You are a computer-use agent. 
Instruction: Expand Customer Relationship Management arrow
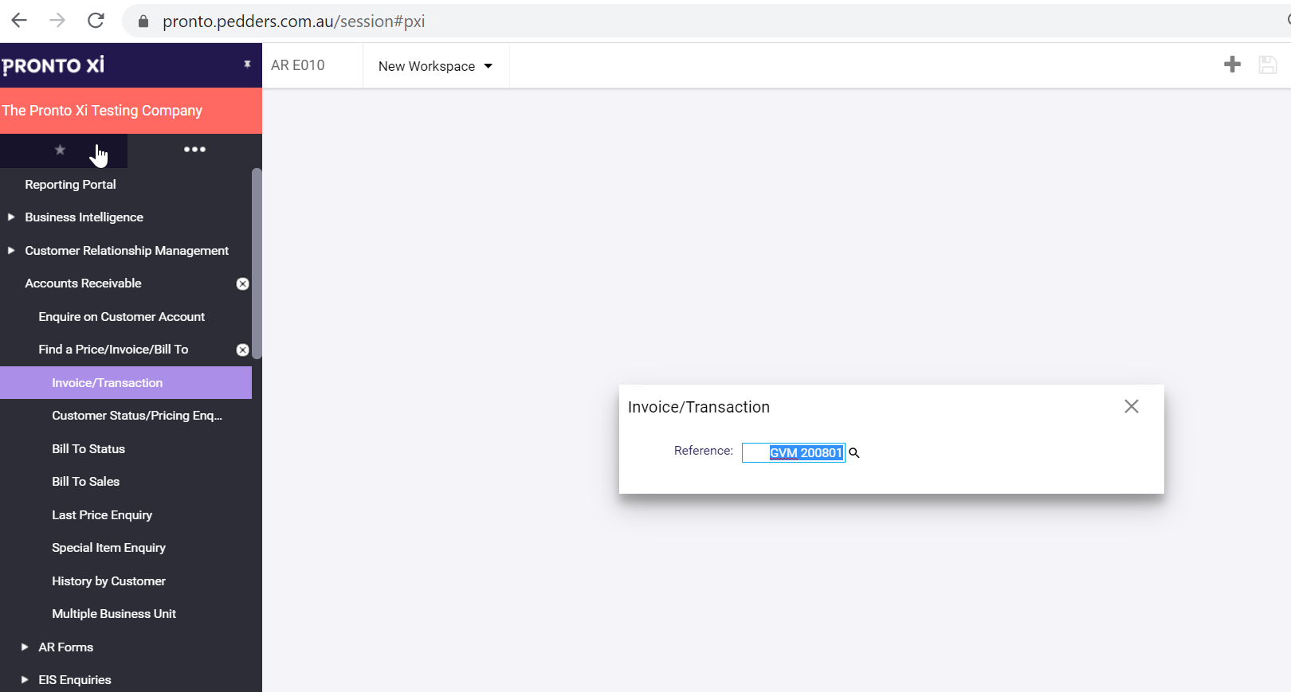tap(11, 250)
